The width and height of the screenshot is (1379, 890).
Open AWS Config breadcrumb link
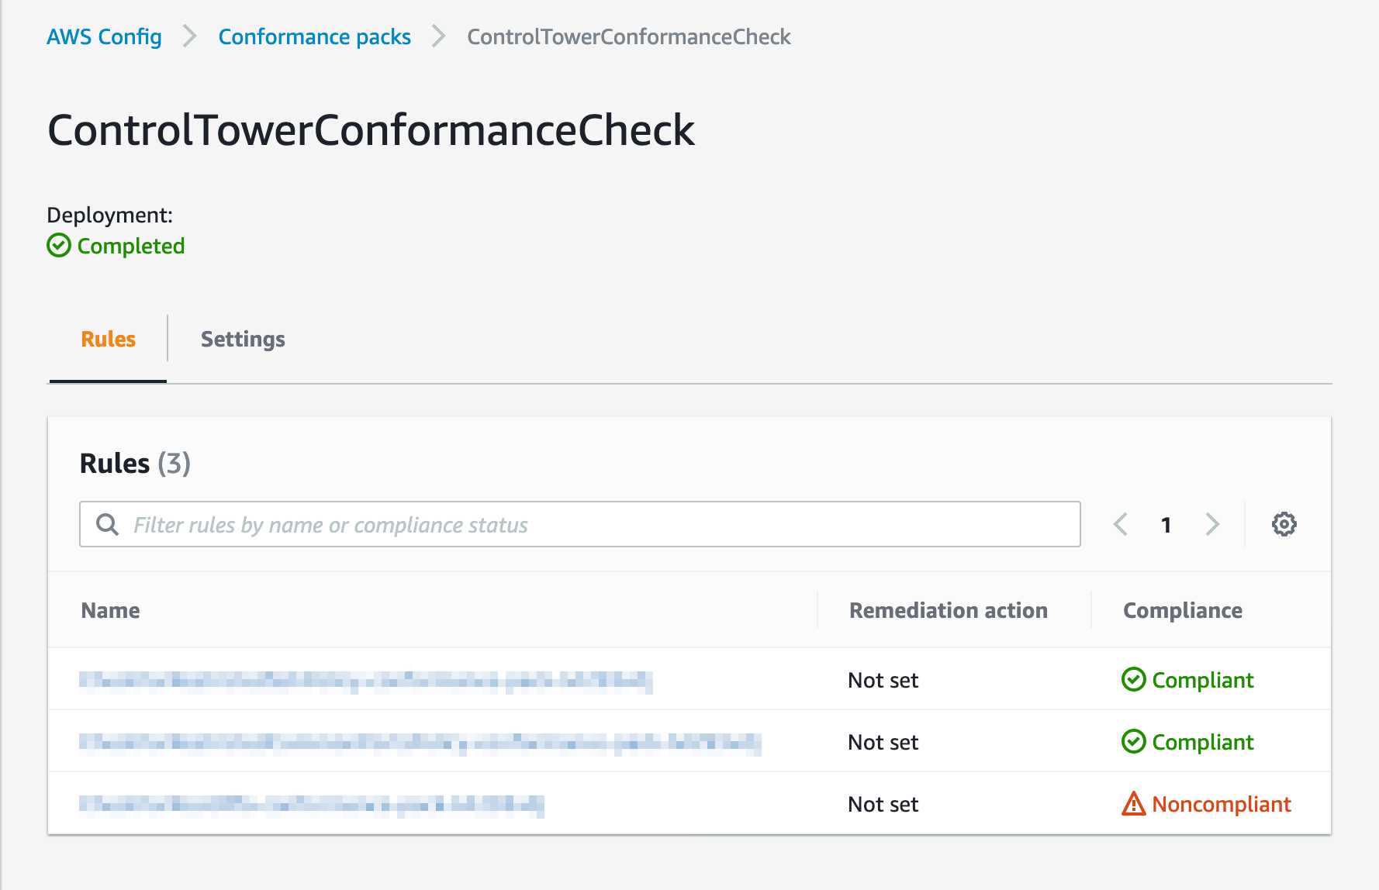pos(104,36)
